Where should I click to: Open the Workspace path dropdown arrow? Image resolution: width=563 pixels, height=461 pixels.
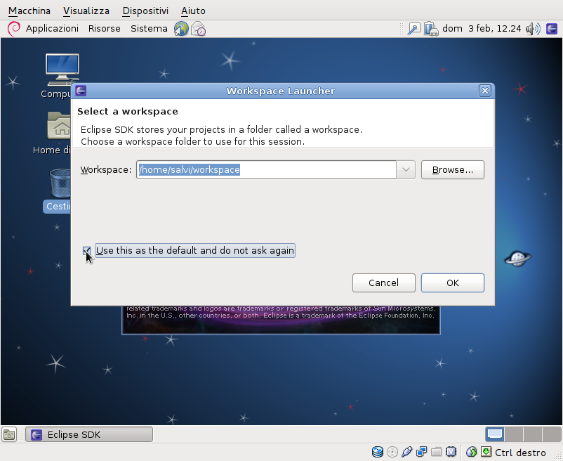click(x=406, y=169)
